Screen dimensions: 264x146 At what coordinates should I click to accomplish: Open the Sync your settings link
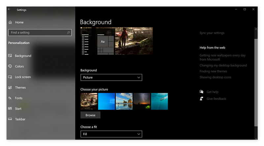click(x=212, y=33)
